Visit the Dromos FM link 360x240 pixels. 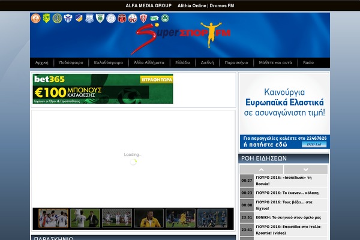point(222,6)
